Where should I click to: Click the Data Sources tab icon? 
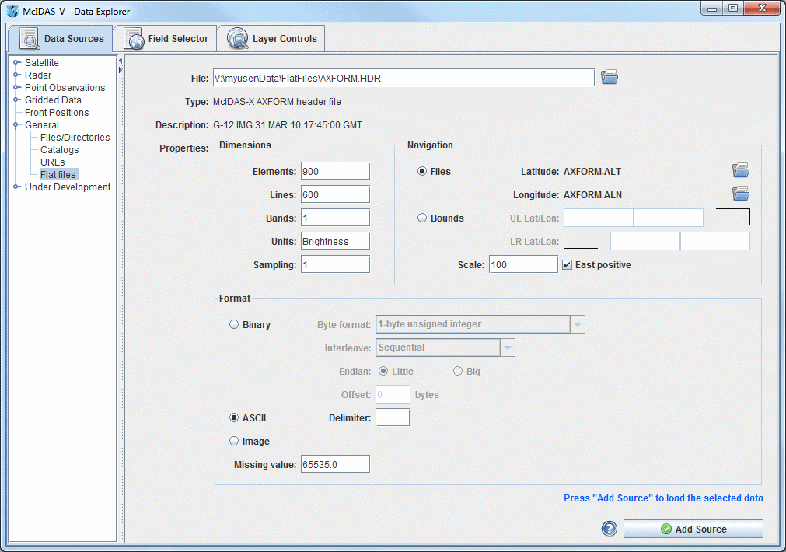[x=29, y=37]
